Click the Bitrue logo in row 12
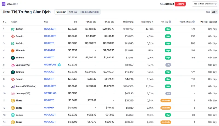The height and width of the screenshot is (126, 219). [13, 108]
